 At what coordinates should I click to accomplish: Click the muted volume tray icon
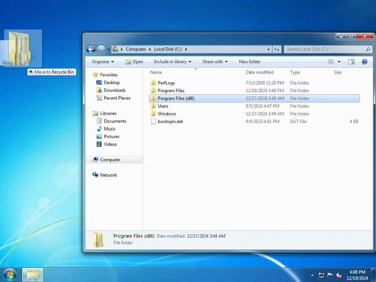click(339, 275)
